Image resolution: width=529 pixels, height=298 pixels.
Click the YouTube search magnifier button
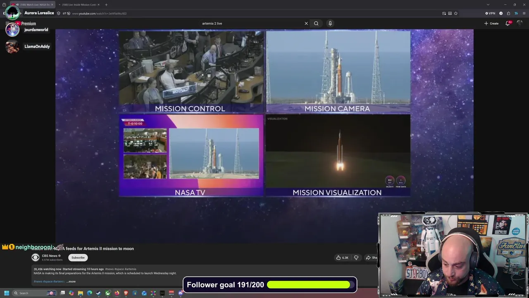[316, 23]
